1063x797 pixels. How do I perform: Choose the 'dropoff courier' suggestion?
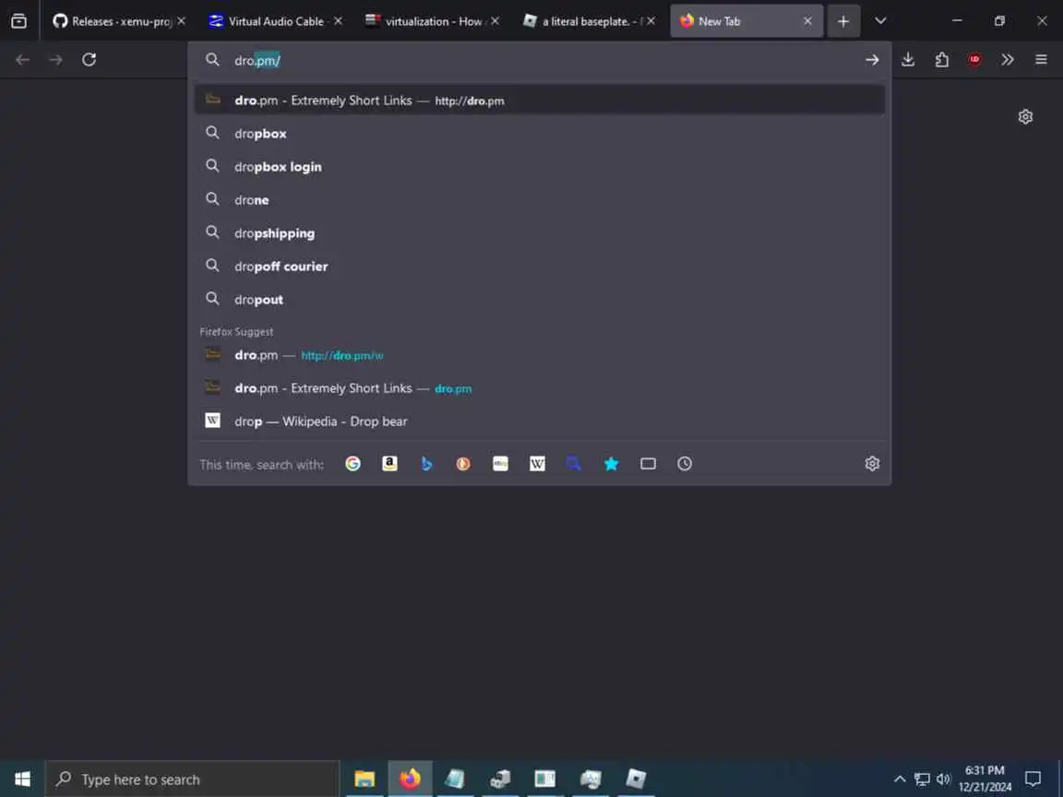coord(539,267)
